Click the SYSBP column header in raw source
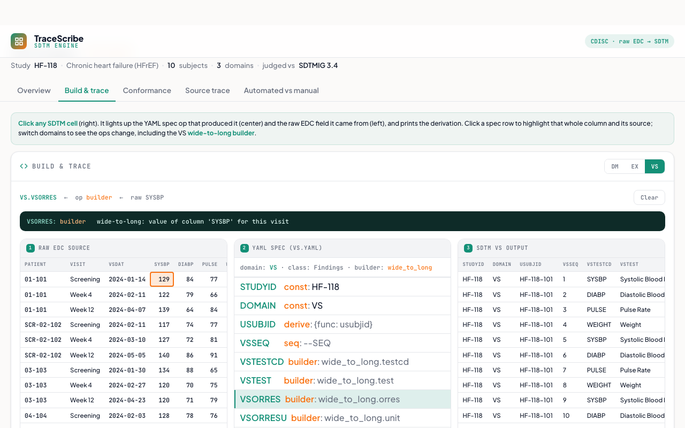This screenshot has width=685, height=428. click(x=162, y=264)
